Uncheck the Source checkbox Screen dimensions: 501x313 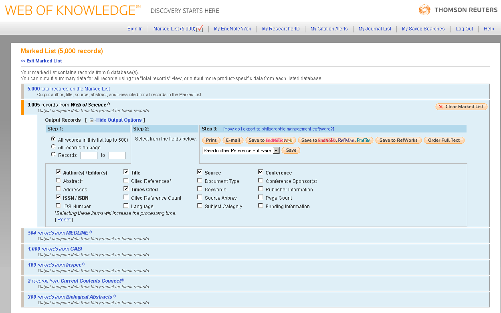coord(200,172)
